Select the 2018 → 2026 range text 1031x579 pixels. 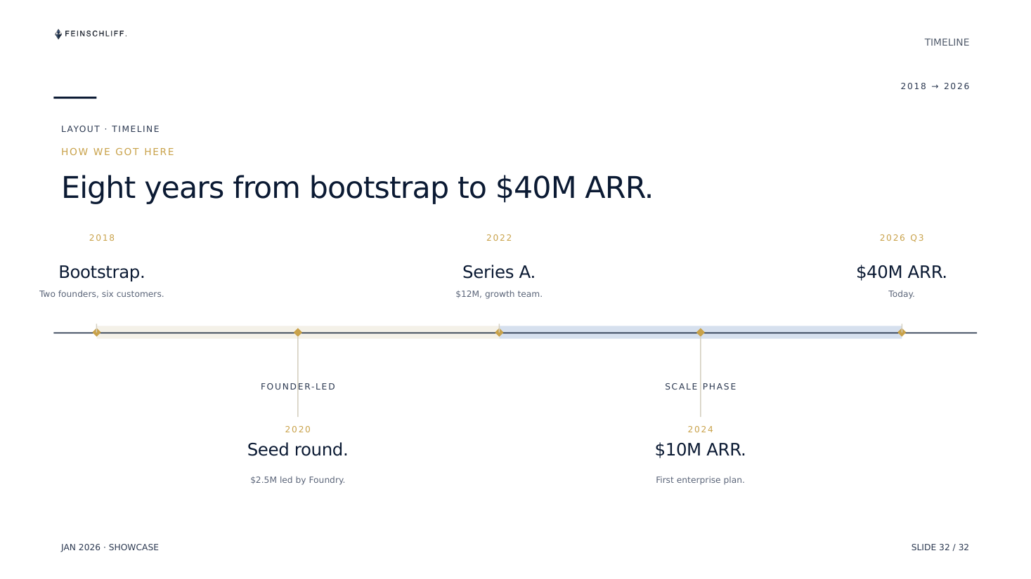[935, 86]
